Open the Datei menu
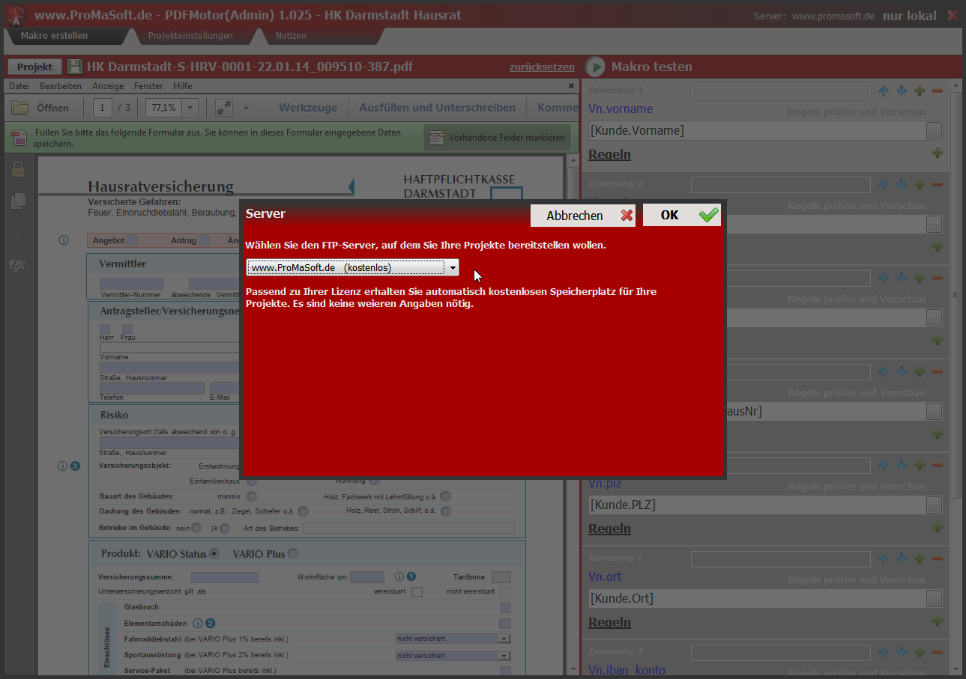 pos(19,86)
